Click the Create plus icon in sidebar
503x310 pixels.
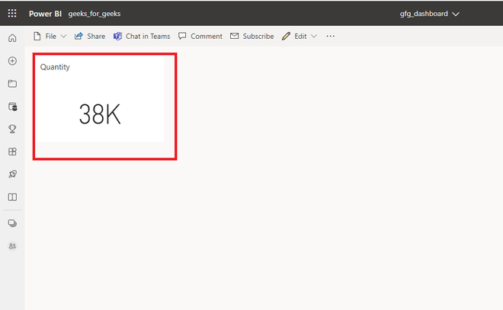[12, 61]
